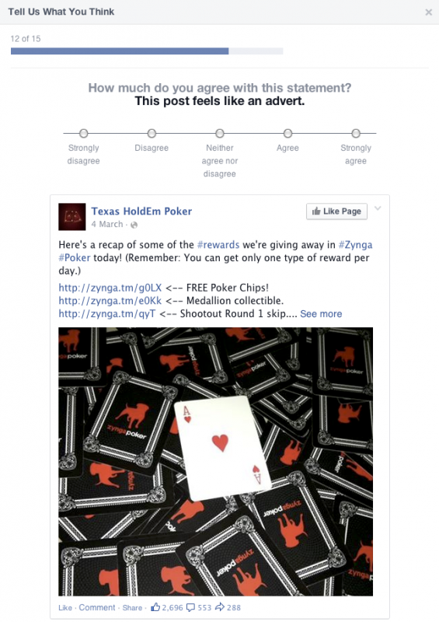Close the Tell Us What You Think dialog
The image size is (439, 622).
click(429, 12)
